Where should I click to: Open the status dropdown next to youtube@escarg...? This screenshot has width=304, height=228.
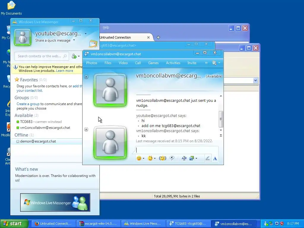85,34
